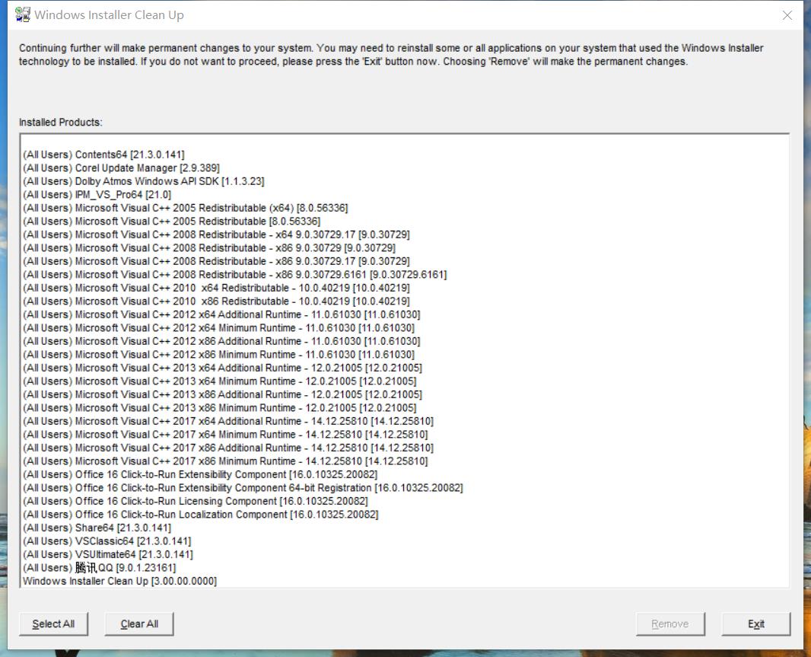Select Visual C++ 2013 x64 Additional Runtime entry
The image size is (811, 657).
[222, 368]
